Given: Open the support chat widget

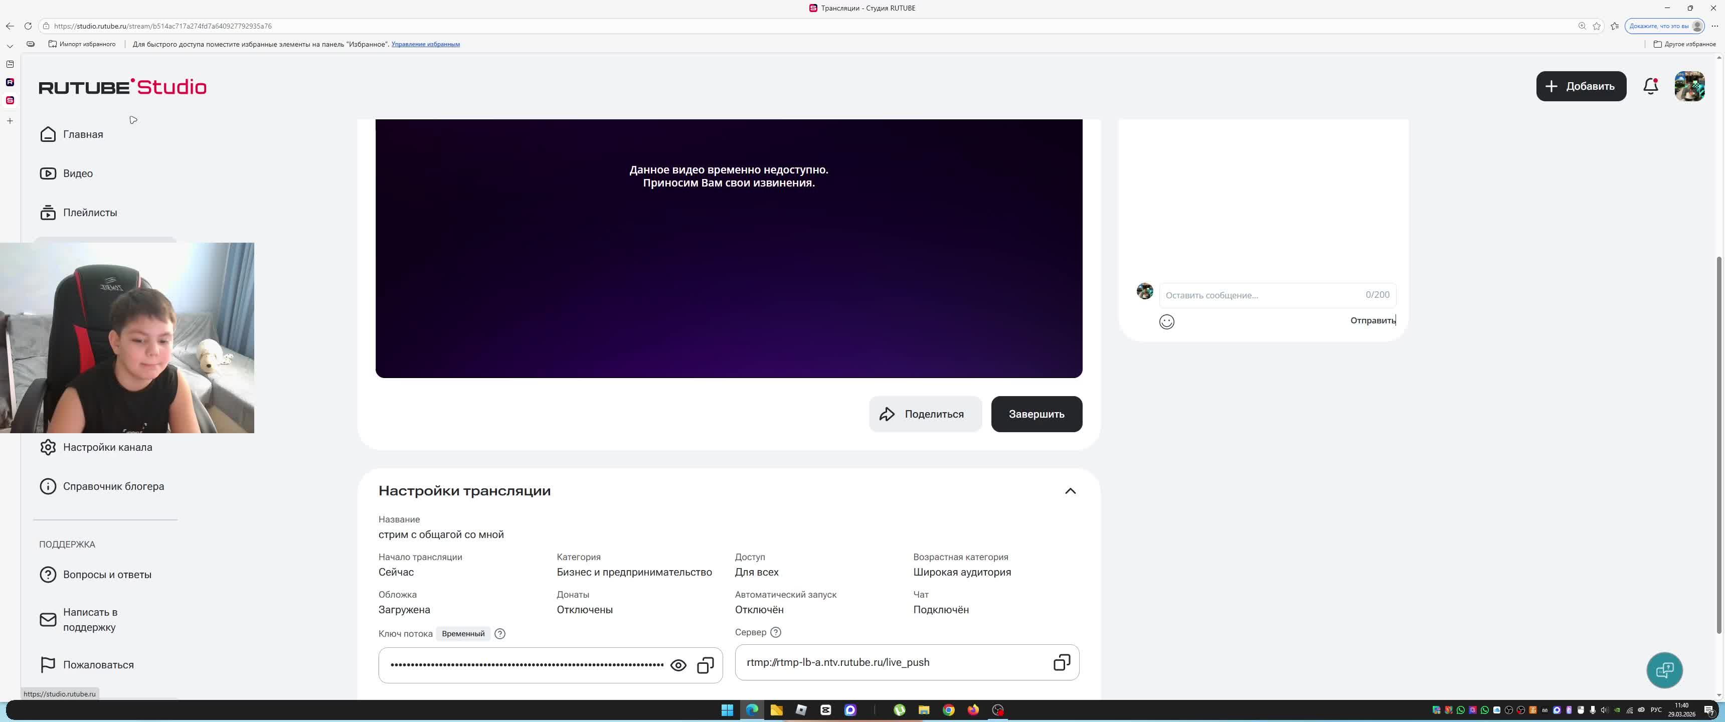Looking at the screenshot, I should click(x=1664, y=670).
